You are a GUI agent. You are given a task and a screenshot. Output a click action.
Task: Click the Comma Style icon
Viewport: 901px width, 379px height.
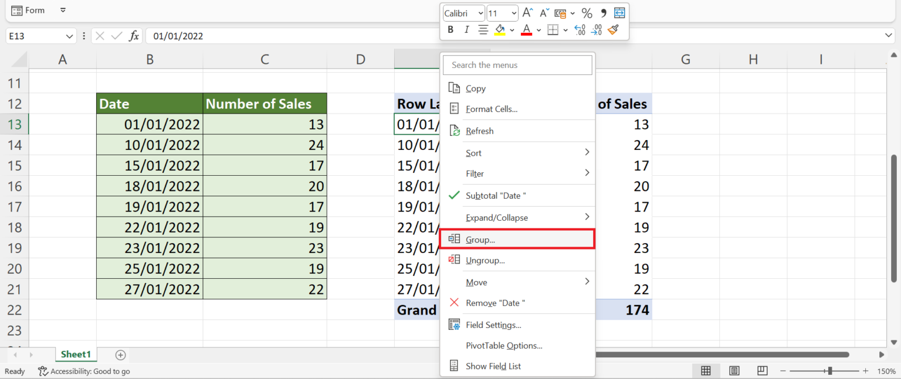pos(604,13)
